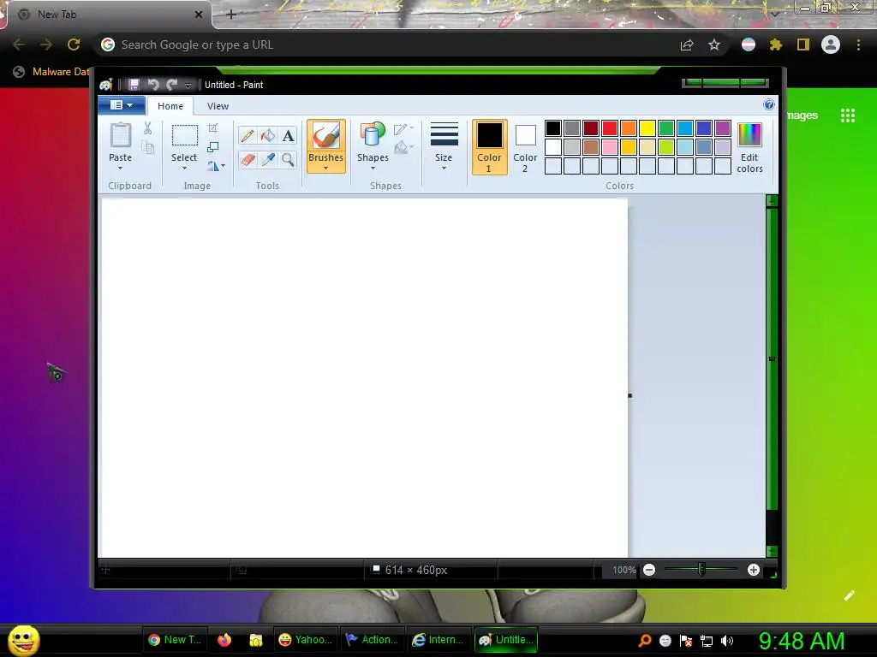This screenshot has height=657, width=877.
Task: Select the Text tool in Paint
Action: coord(288,136)
